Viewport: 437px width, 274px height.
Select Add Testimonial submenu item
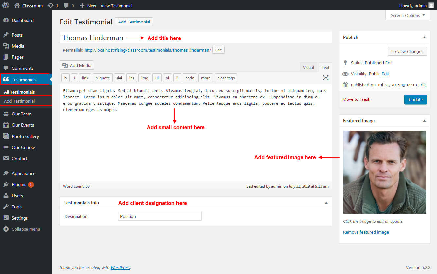(x=19, y=101)
